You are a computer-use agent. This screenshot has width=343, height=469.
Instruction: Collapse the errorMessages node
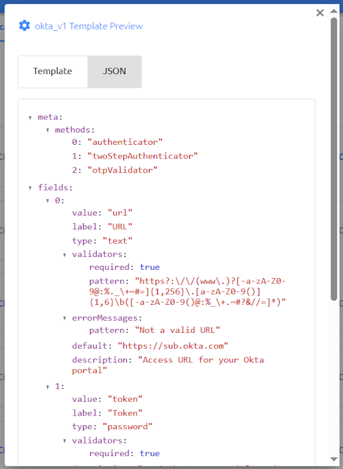[64, 318]
